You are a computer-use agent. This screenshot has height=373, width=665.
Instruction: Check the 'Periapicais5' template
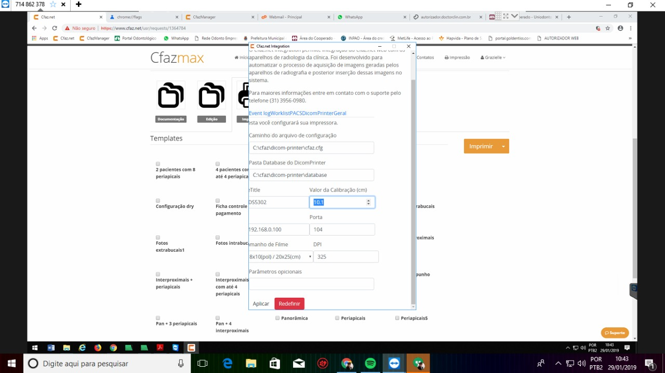[x=397, y=318]
